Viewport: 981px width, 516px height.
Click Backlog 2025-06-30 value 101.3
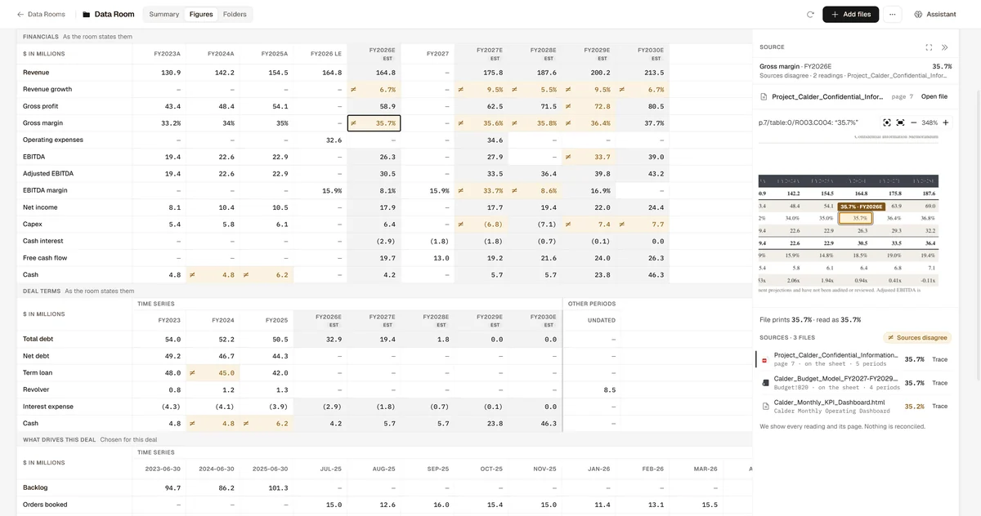point(278,487)
